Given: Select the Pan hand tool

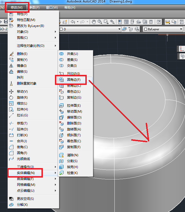Looking at the screenshot, I should [x=94, y=22].
